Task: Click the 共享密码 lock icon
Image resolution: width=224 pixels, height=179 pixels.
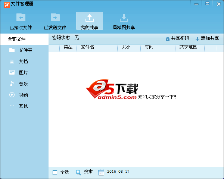Action: click(x=167, y=39)
